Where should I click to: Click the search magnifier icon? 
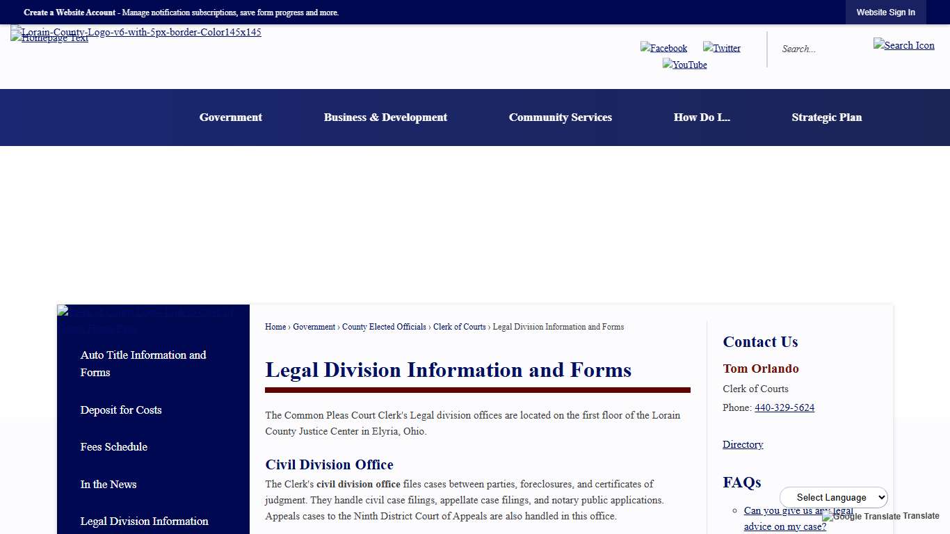point(903,45)
